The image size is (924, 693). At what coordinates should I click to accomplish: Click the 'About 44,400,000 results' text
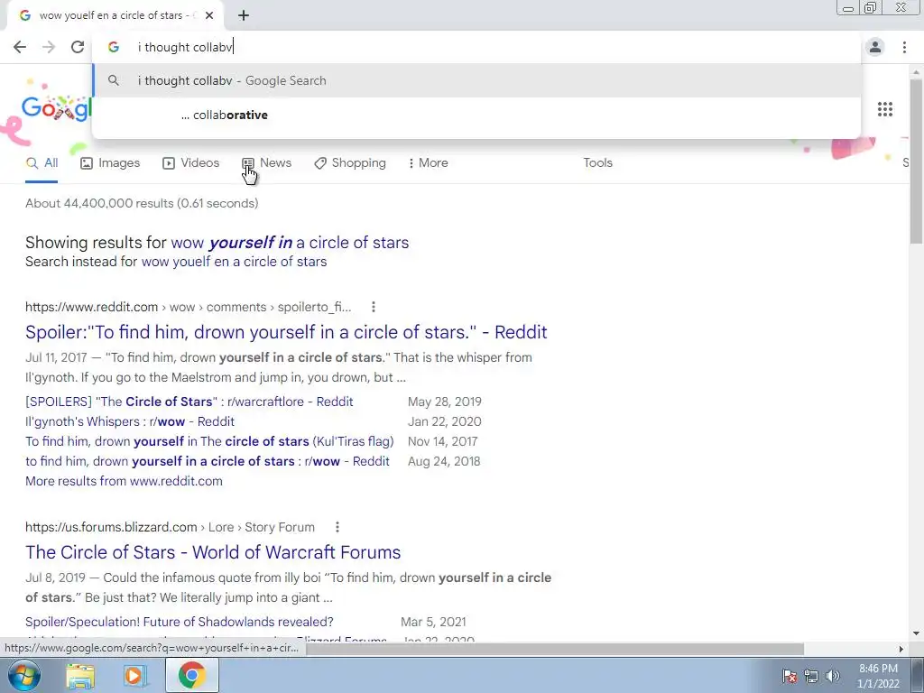pyautogui.click(x=142, y=203)
